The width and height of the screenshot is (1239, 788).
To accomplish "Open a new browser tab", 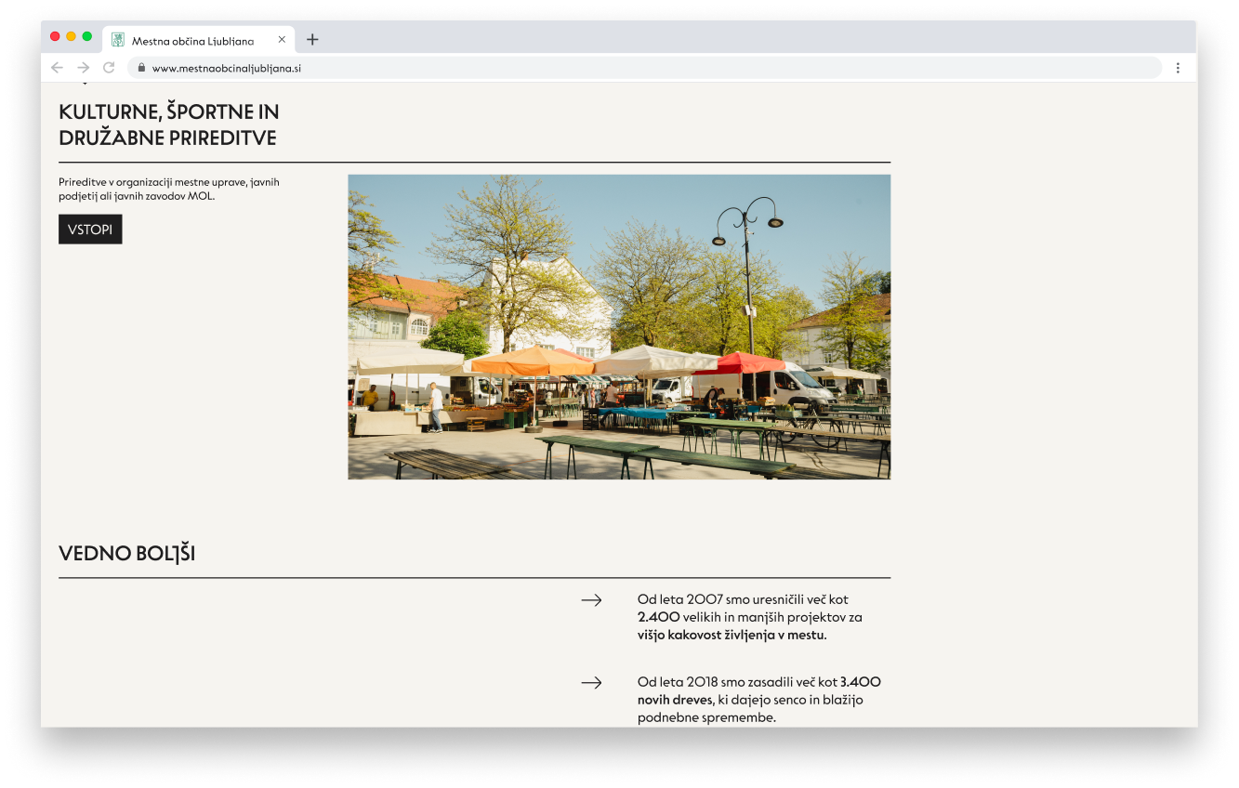I will click(x=312, y=39).
